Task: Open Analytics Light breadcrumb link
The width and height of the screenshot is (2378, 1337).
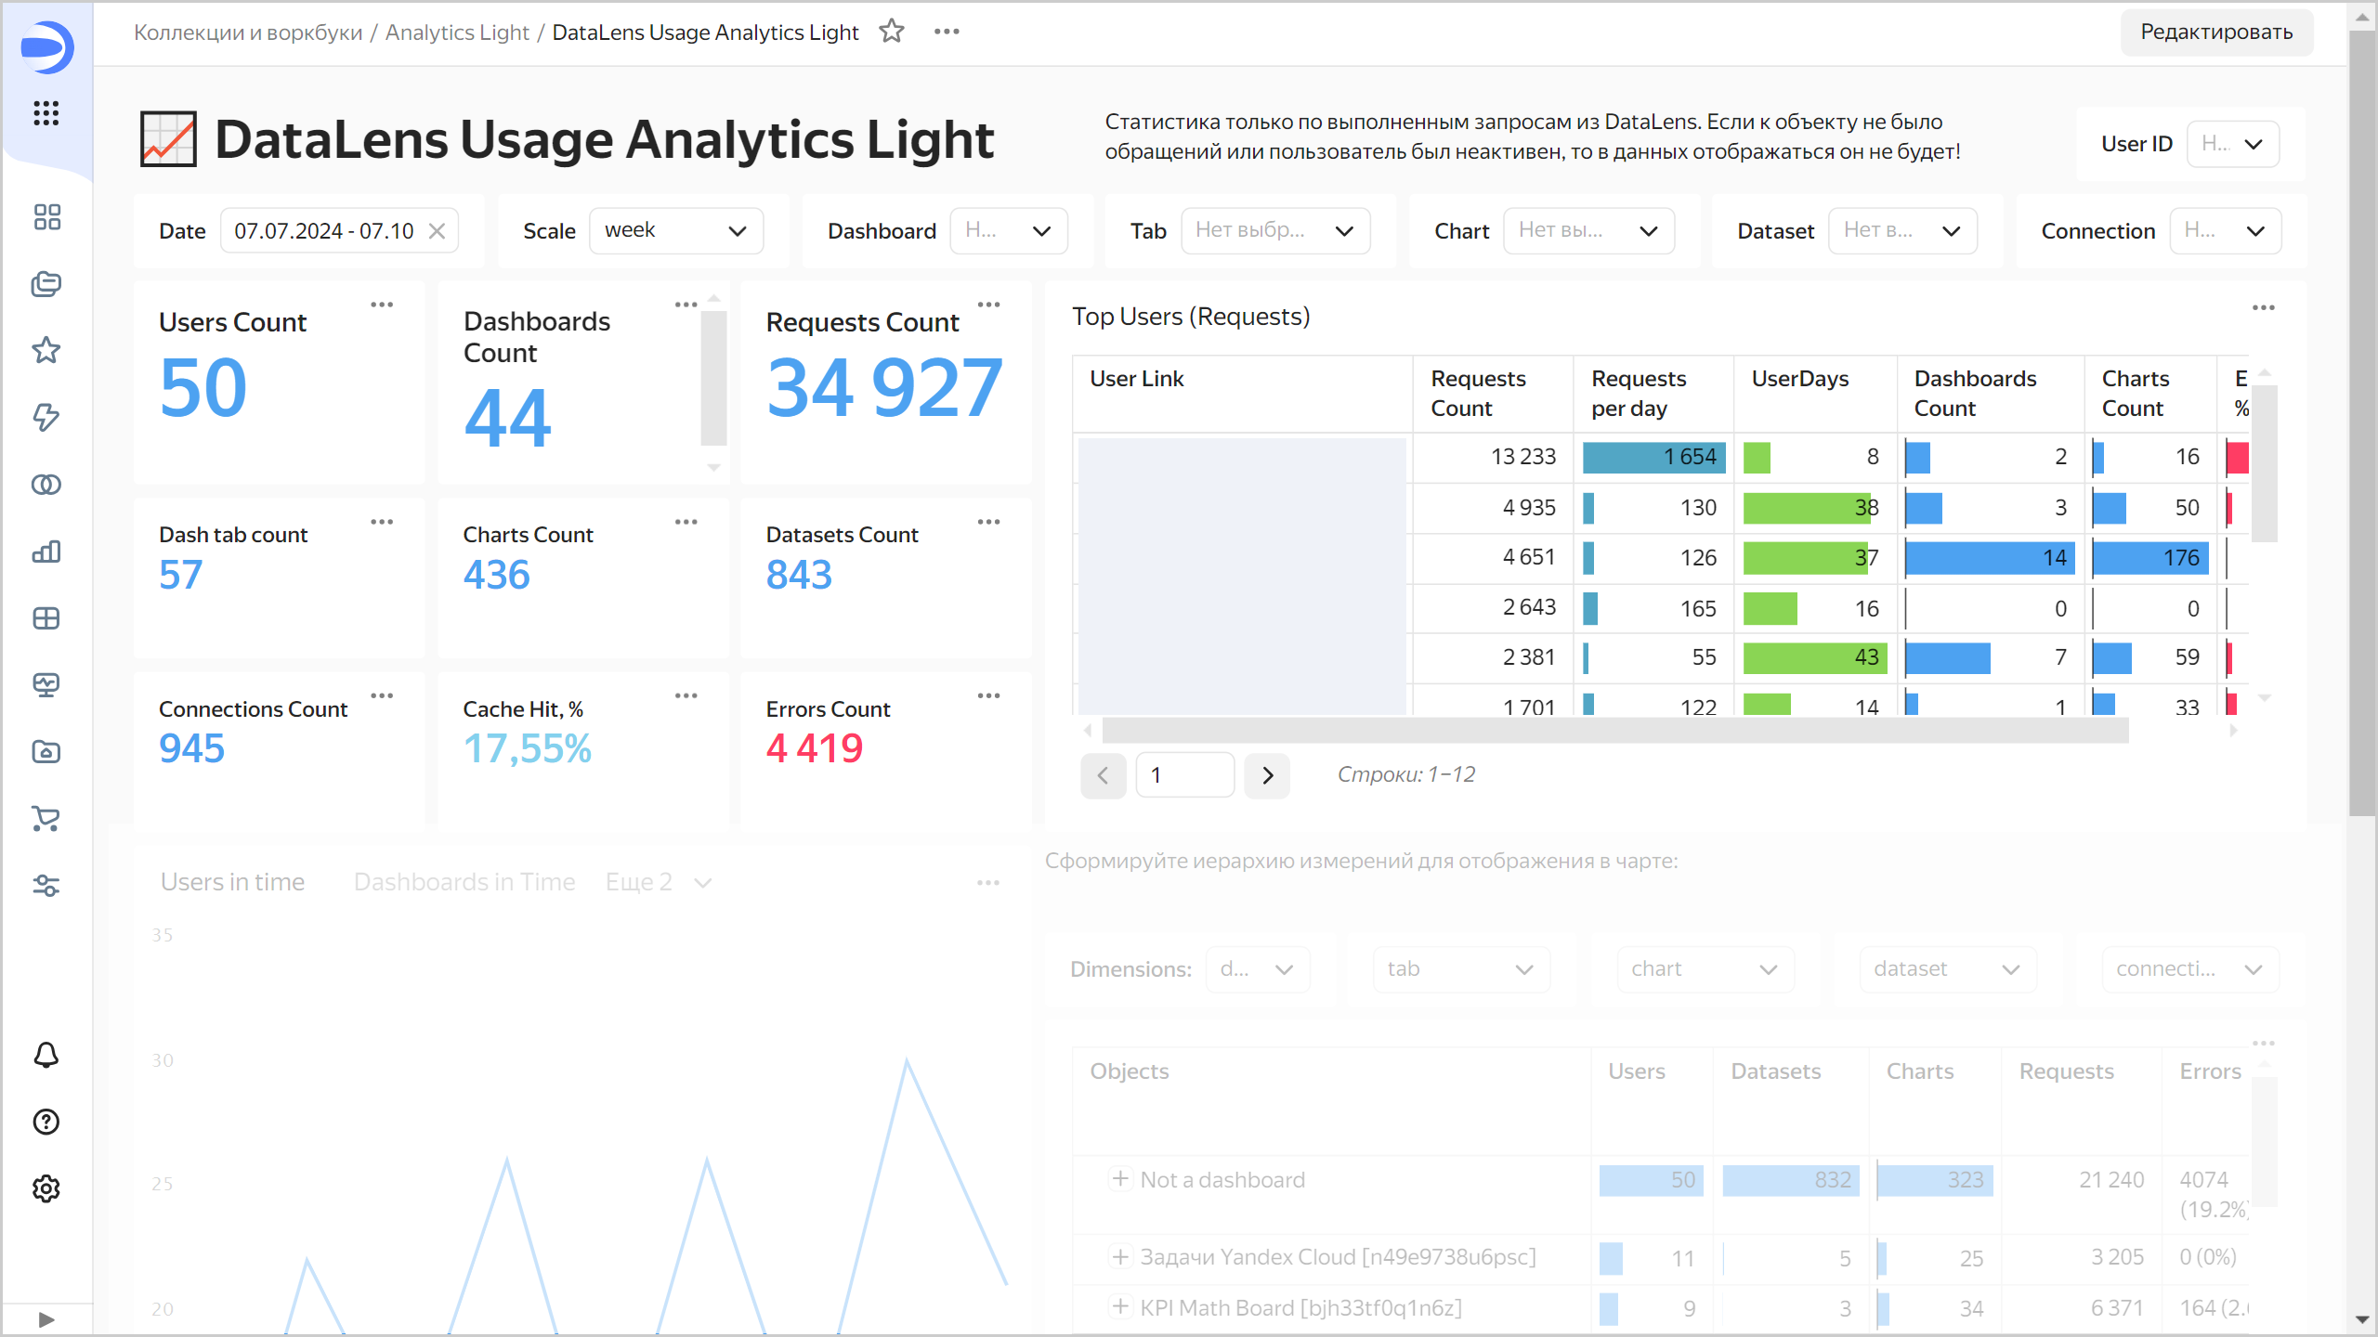Action: (457, 31)
